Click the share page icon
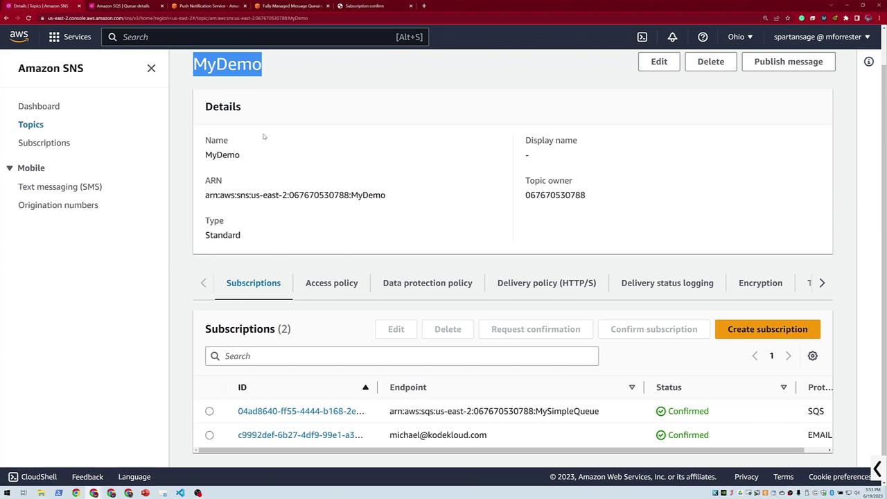 coord(776,18)
